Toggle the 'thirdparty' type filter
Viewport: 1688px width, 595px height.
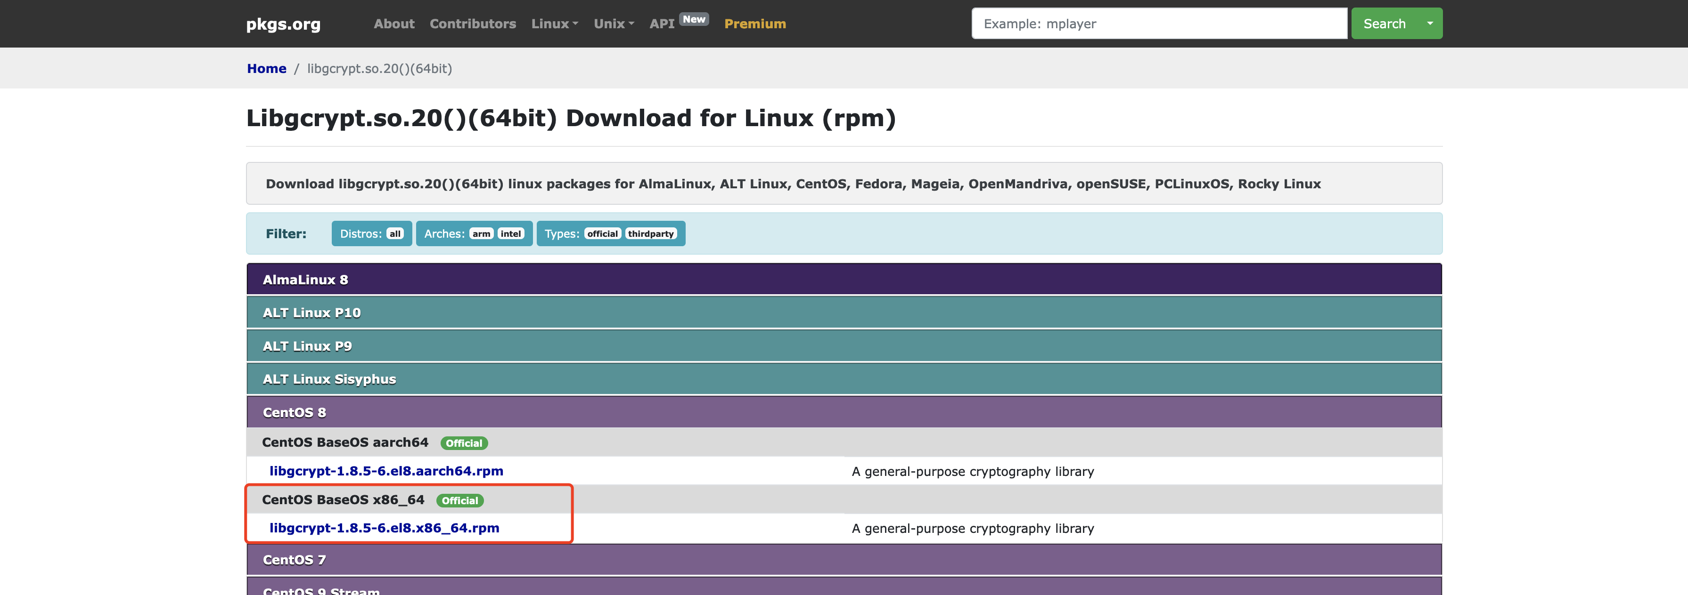(x=651, y=233)
